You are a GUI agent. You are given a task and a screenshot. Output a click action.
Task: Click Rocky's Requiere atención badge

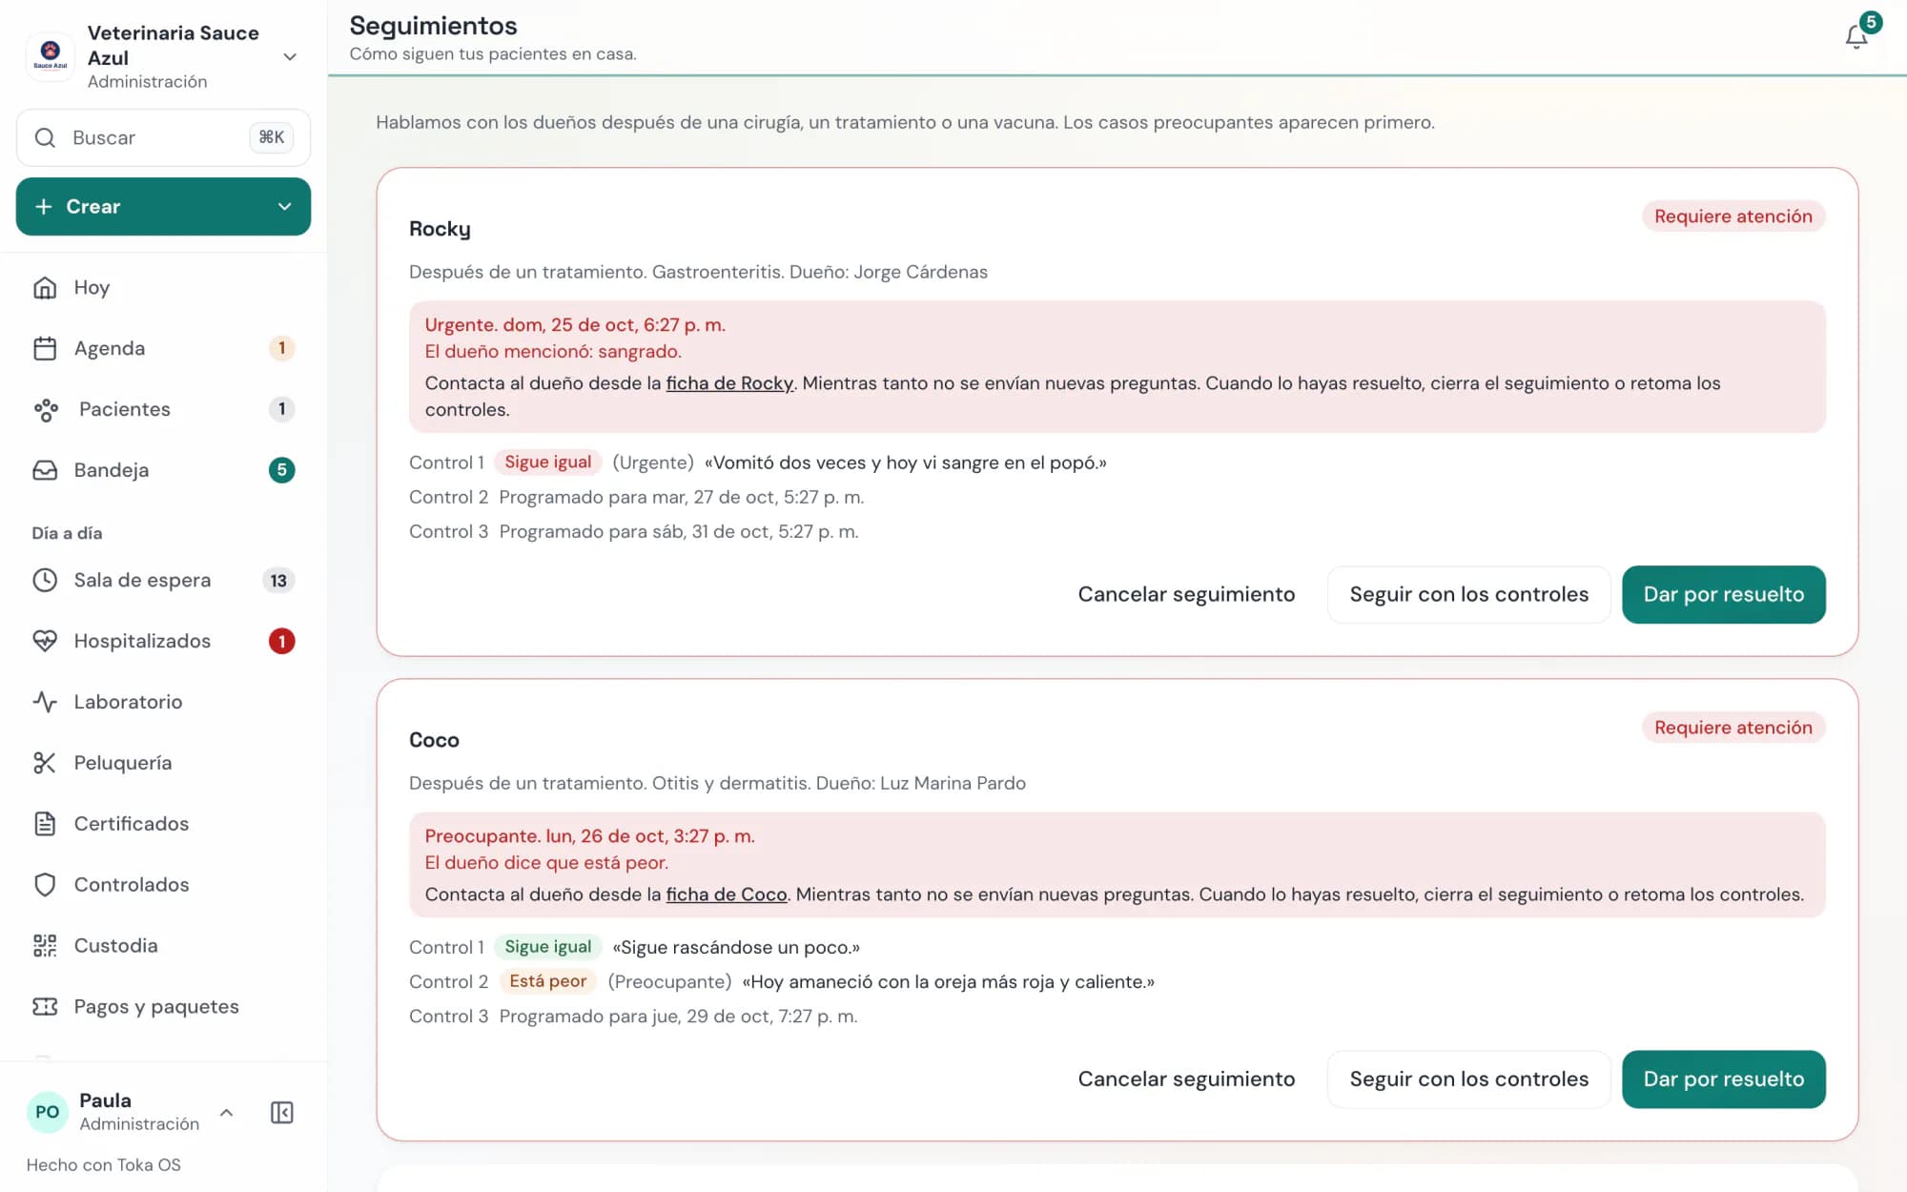pyautogui.click(x=1733, y=216)
